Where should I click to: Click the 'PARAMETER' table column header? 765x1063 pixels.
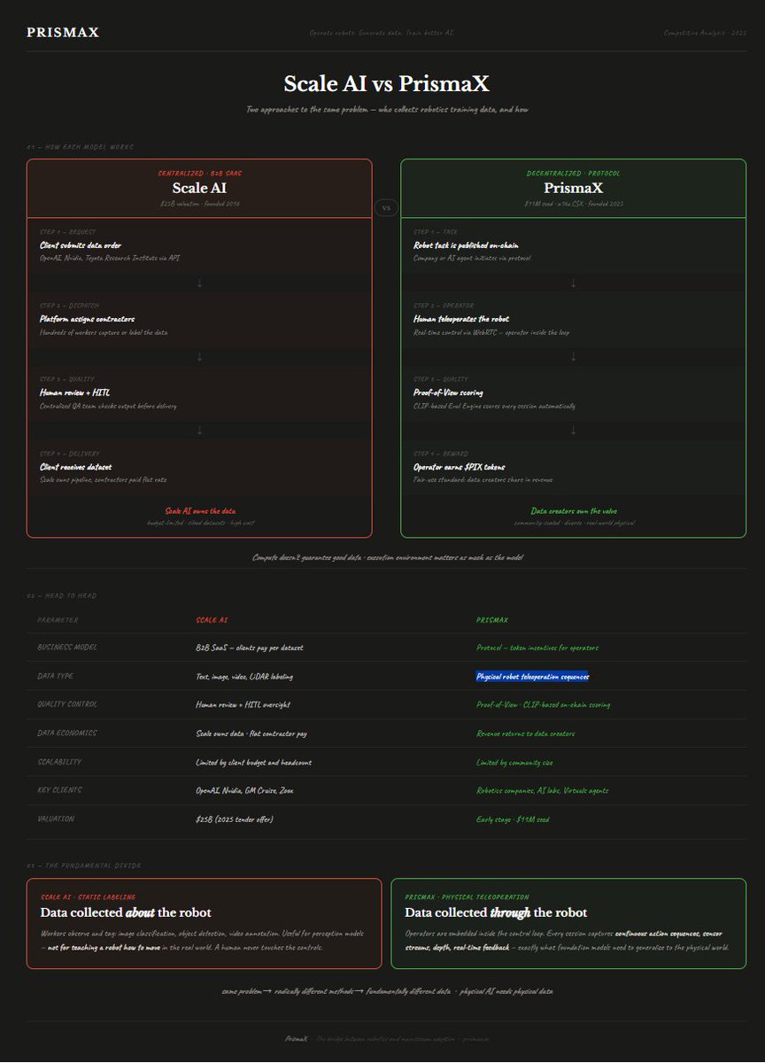(58, 620)
